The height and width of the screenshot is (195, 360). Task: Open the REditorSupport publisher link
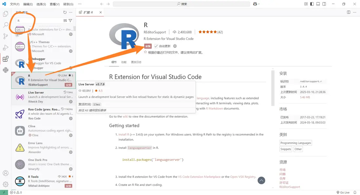pyautogui.click(x=155, y=32)
